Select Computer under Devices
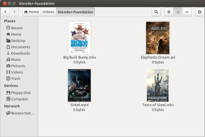 coord(19,99)
